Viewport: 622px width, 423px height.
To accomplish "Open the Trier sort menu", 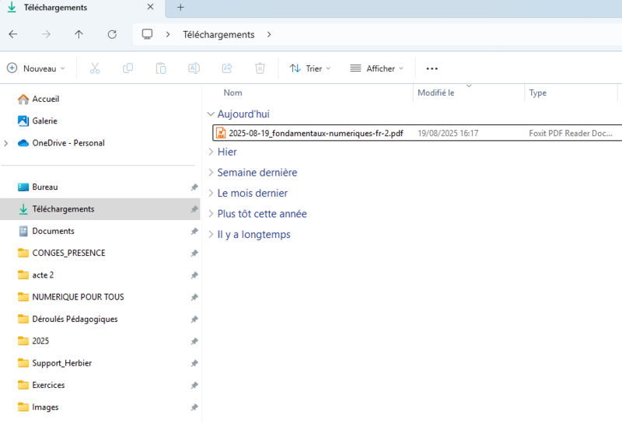I will 309,68.
